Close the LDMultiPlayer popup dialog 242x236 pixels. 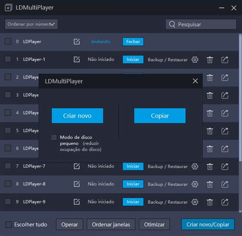pos(195,81)
